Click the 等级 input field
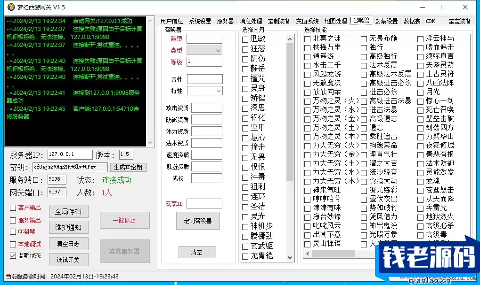This screenshot has height=285, width=480. click(204, 62)
